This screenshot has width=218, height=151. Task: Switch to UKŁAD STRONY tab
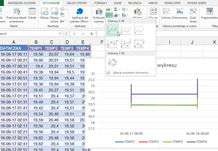pos(77,3)
